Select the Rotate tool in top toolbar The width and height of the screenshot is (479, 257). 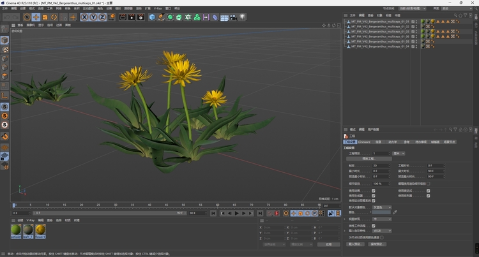click(54, 17)
